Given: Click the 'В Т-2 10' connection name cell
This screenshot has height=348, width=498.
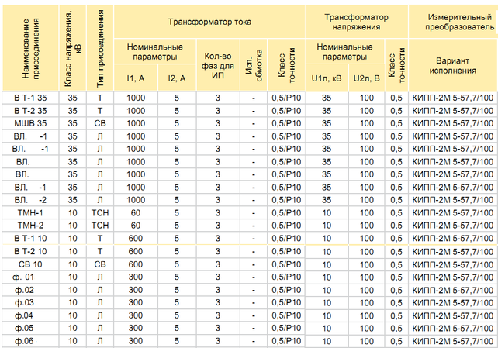Looking at the screenshot, I should pos(30,251).
